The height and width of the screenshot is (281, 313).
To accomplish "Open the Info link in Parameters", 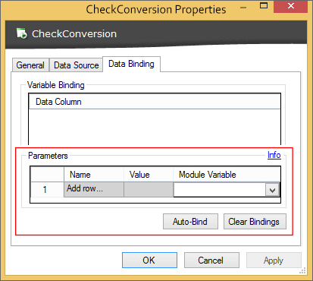I will [x=274, y=155].
